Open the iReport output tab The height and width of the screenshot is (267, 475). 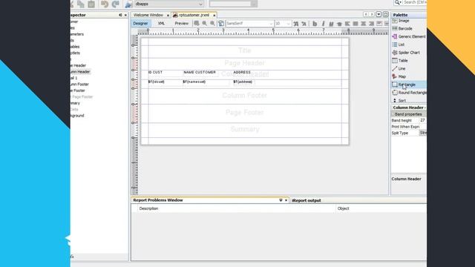point(307,200)
